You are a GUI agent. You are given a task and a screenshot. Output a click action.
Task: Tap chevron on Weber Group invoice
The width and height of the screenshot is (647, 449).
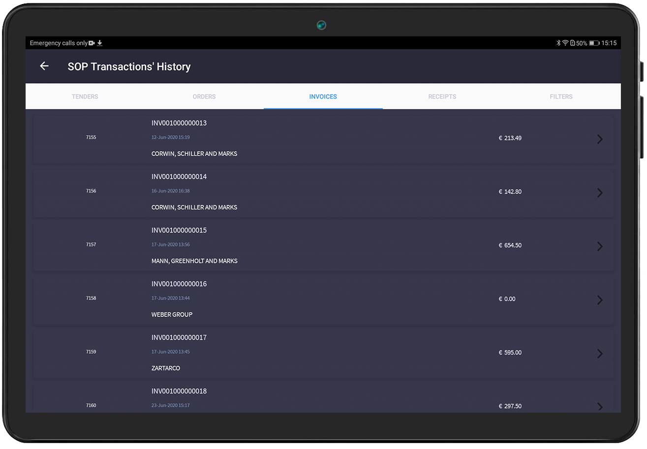[599, 300]
